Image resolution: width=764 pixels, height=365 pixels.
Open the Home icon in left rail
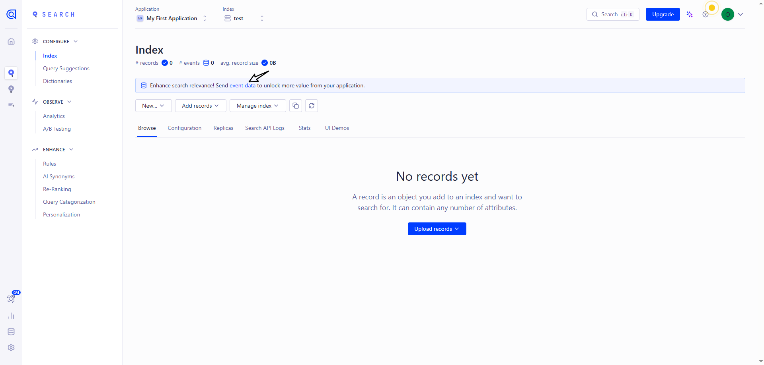point(11,41)
